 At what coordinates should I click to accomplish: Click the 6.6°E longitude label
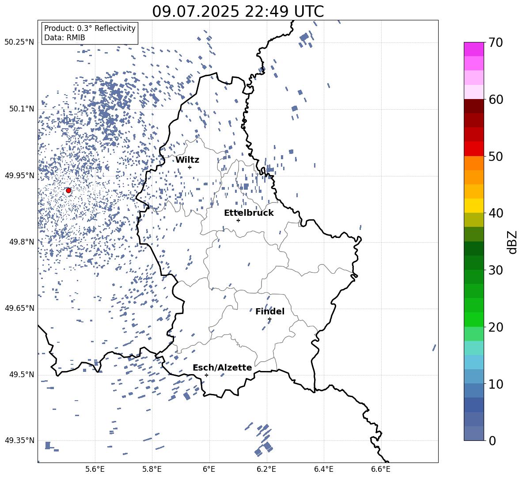pyautogui.click(x=381, y=469)
